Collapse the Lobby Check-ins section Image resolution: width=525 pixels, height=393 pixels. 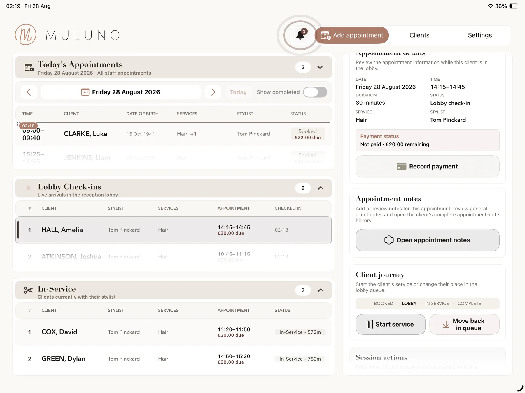pyautogui.click(x=321, y=188)
